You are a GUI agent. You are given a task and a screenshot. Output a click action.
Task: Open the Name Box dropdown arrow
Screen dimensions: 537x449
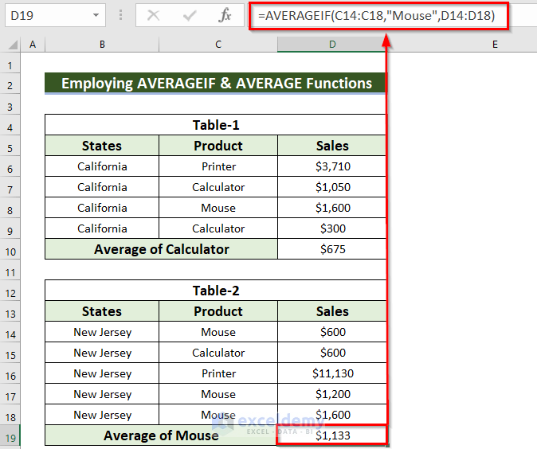click(96, 15)
